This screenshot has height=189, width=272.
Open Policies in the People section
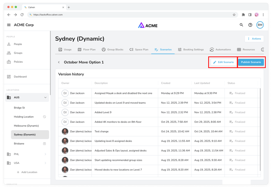tap(18, 62)
